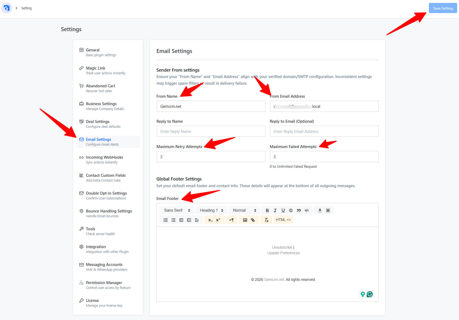Apply subscript in the footer editor
The width and height of the screenshot is (459, 320).
[210, 220]
